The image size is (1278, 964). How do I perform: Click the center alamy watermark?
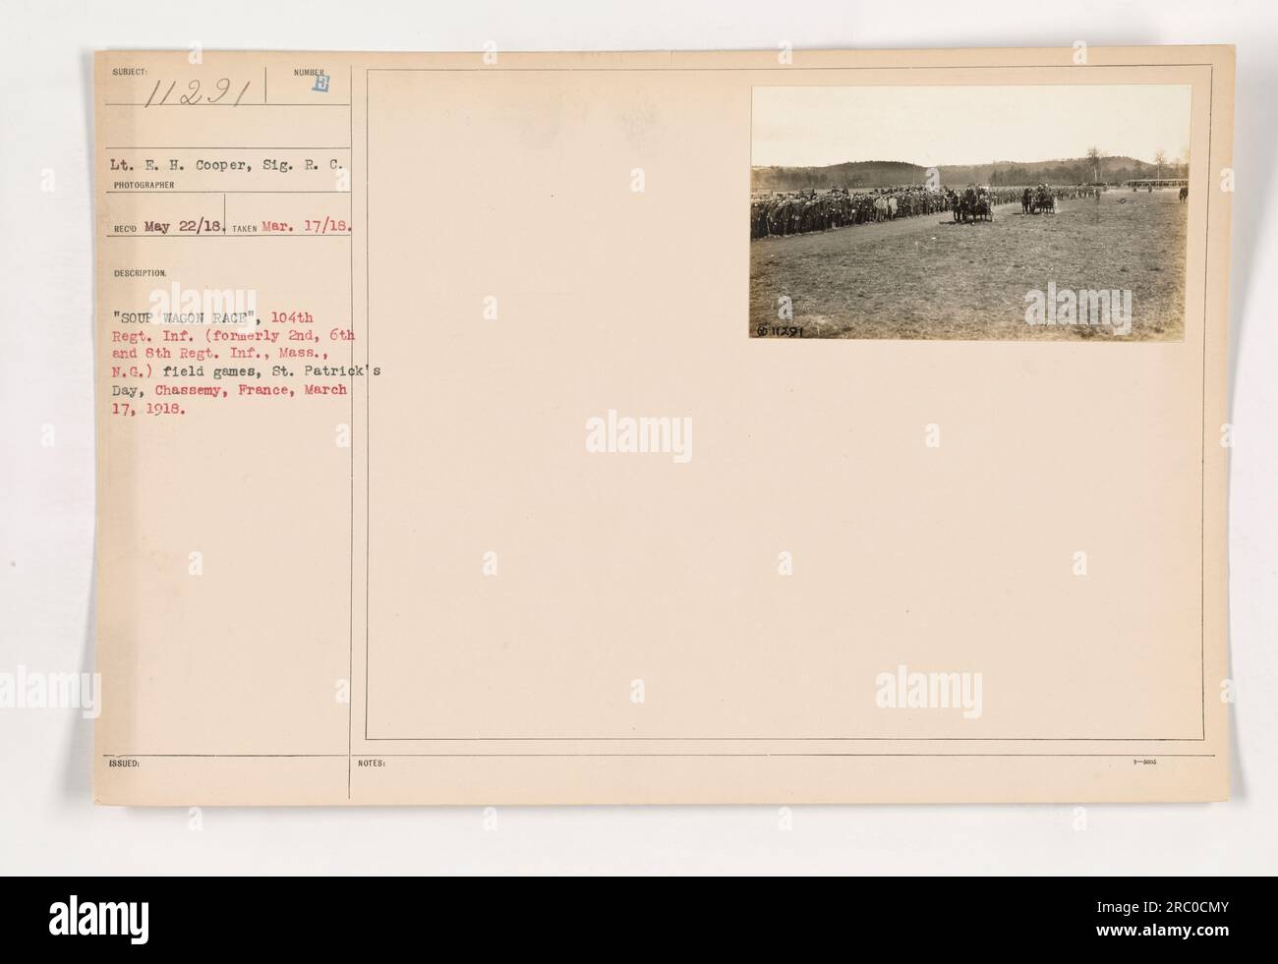(x=639, y=437)
